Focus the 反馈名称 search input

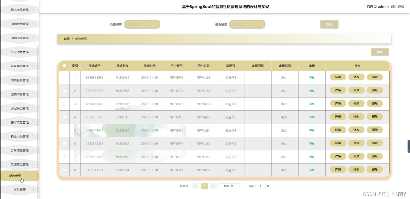tap(142, 24)
